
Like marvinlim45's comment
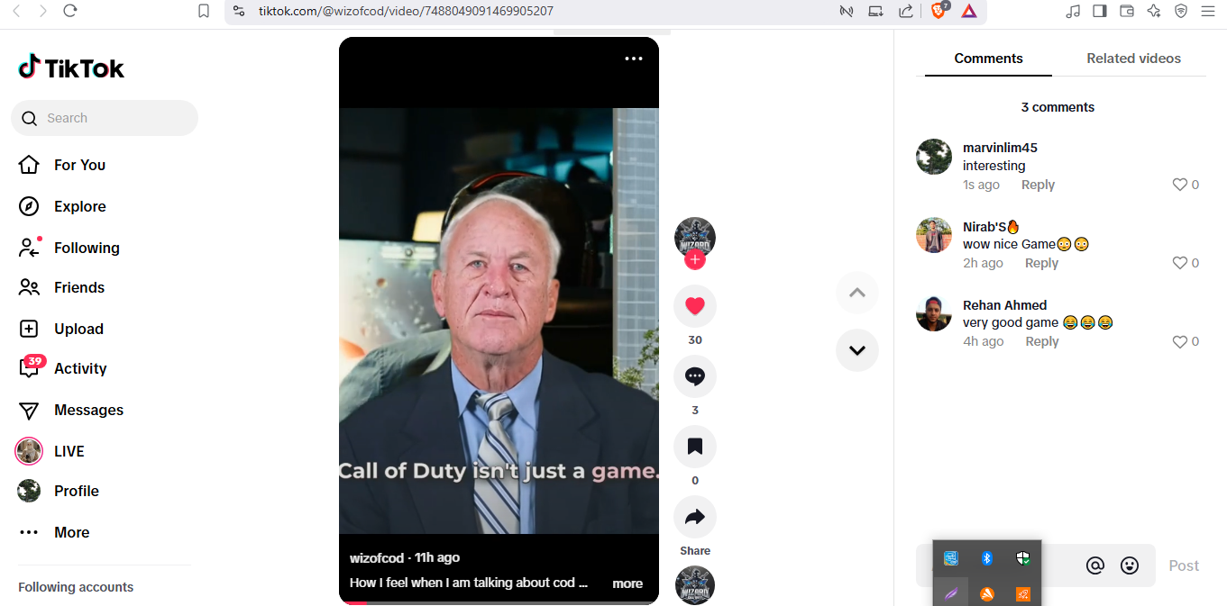click(1179, 185)
